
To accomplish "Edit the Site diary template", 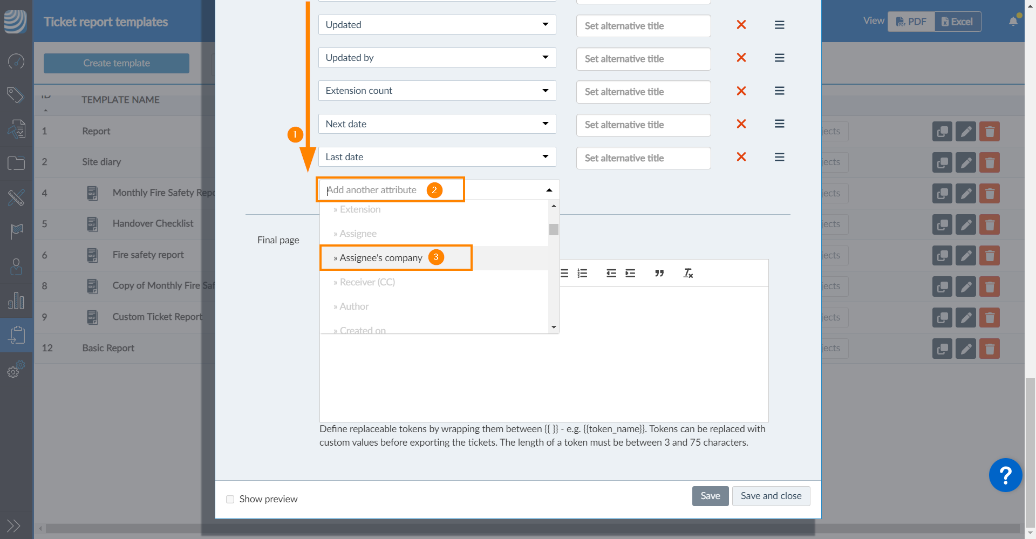I will [965, 162].
